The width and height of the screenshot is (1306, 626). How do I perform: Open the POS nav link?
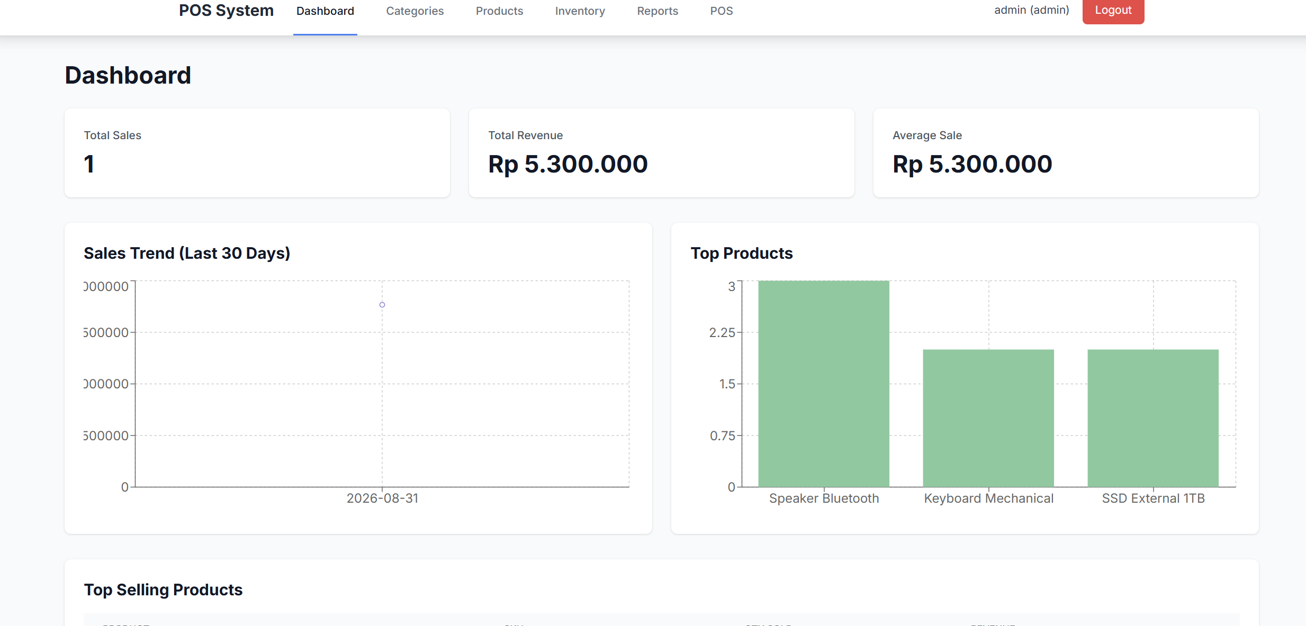(x=722, y=11)
